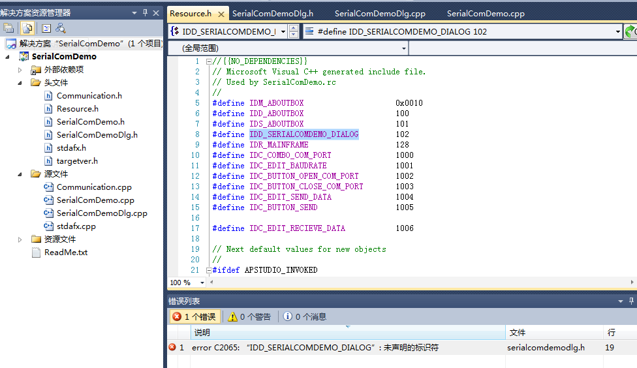Image resolution: width=637 pixels, height=368 pixels.
Task: Toggle the 0 个消息 messages filter
Action: tap(305, 317)
